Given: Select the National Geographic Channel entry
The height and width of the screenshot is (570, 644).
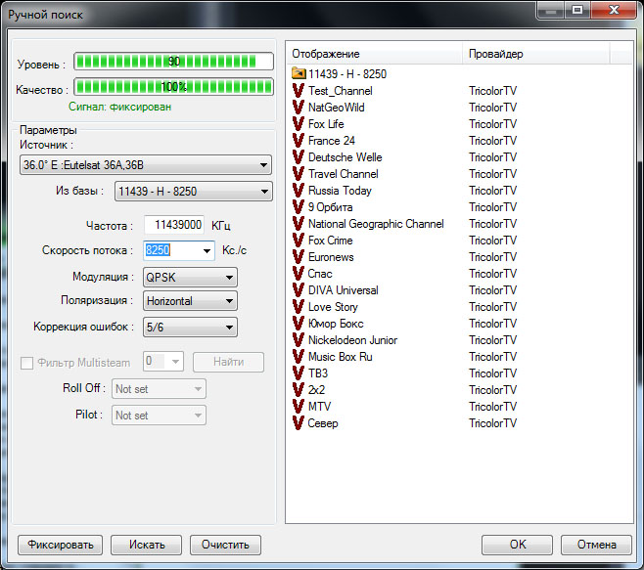Looking at the screenshot, I should (x=376, y=224).
